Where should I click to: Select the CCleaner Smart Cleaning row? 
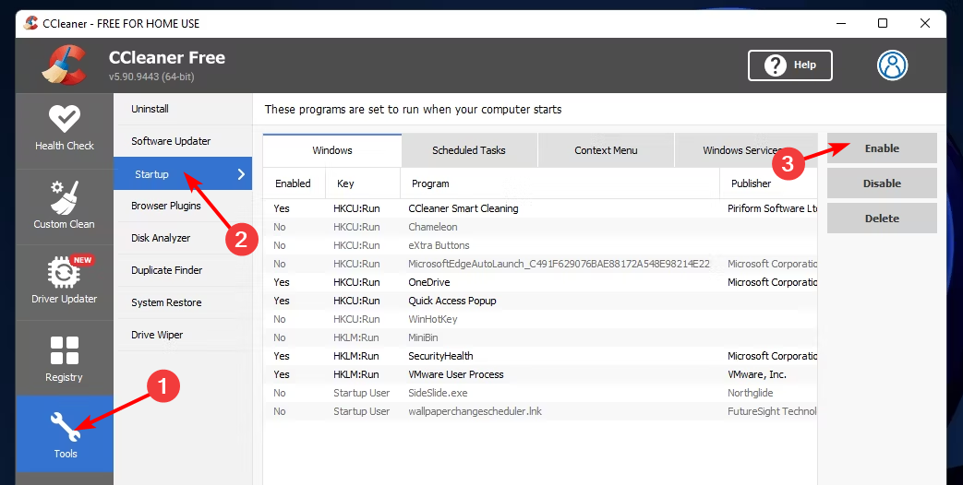pyautogui.click(x=540, y=208)
